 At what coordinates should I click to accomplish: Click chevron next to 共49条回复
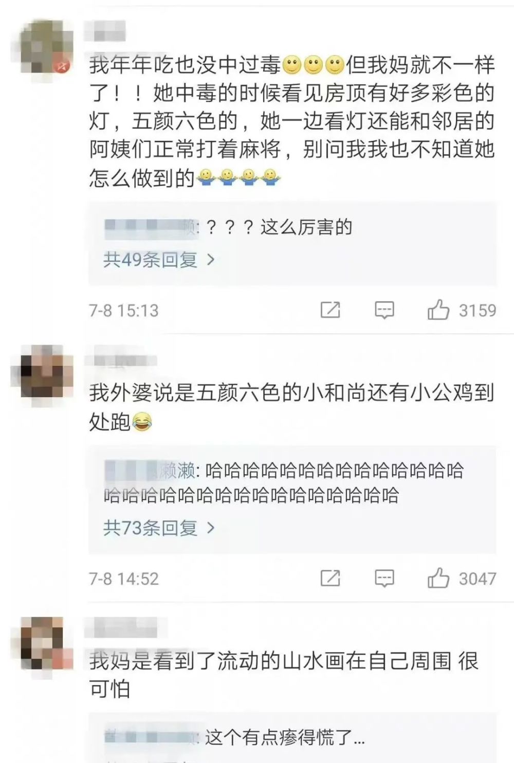click(210, 259)
